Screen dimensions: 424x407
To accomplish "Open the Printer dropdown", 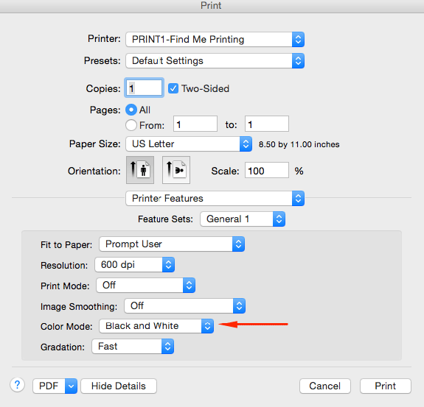I will [215, 40].
